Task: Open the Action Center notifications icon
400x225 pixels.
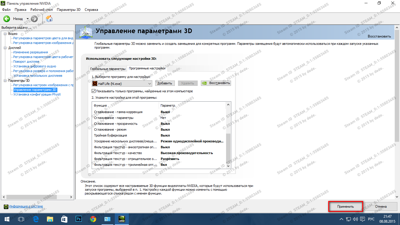Action: pyautogui.click(x=363, y=219)
